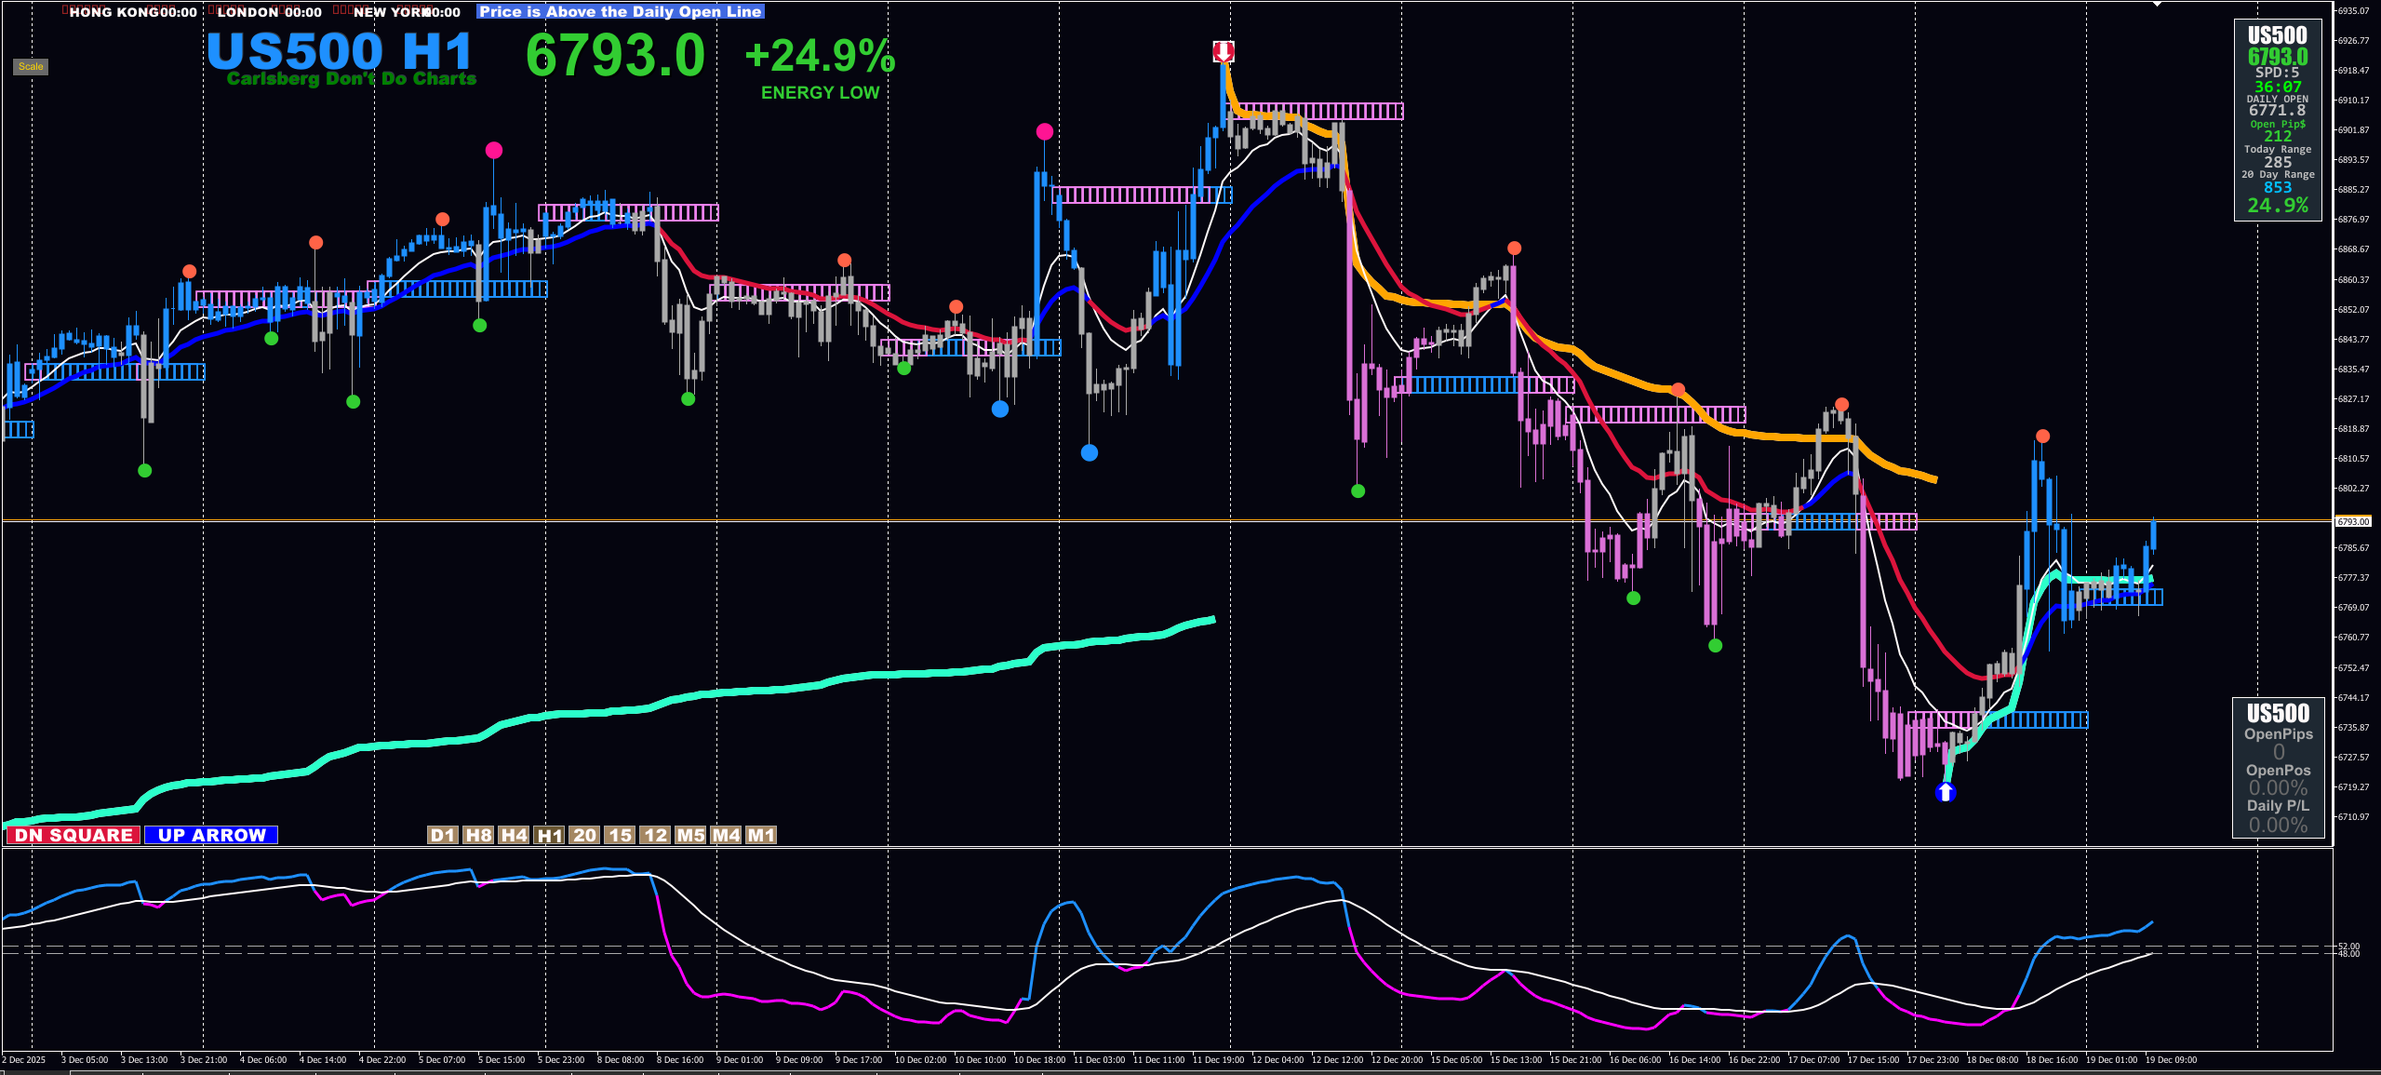Click the current price label 6793.00 on the price axis
Screen dimensions: 2381x1075
(2353, 521)
